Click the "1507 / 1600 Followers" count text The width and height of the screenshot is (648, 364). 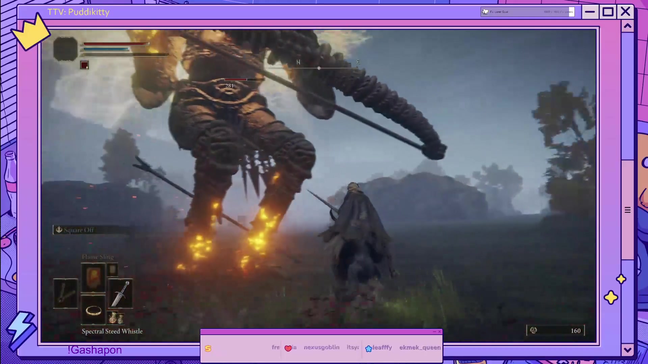pyautogui.click(x=558, y=12)
